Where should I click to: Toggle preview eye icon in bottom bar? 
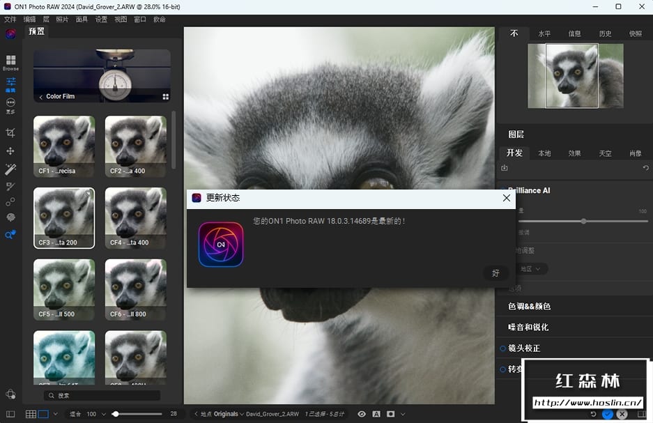(x=362, y=414)
